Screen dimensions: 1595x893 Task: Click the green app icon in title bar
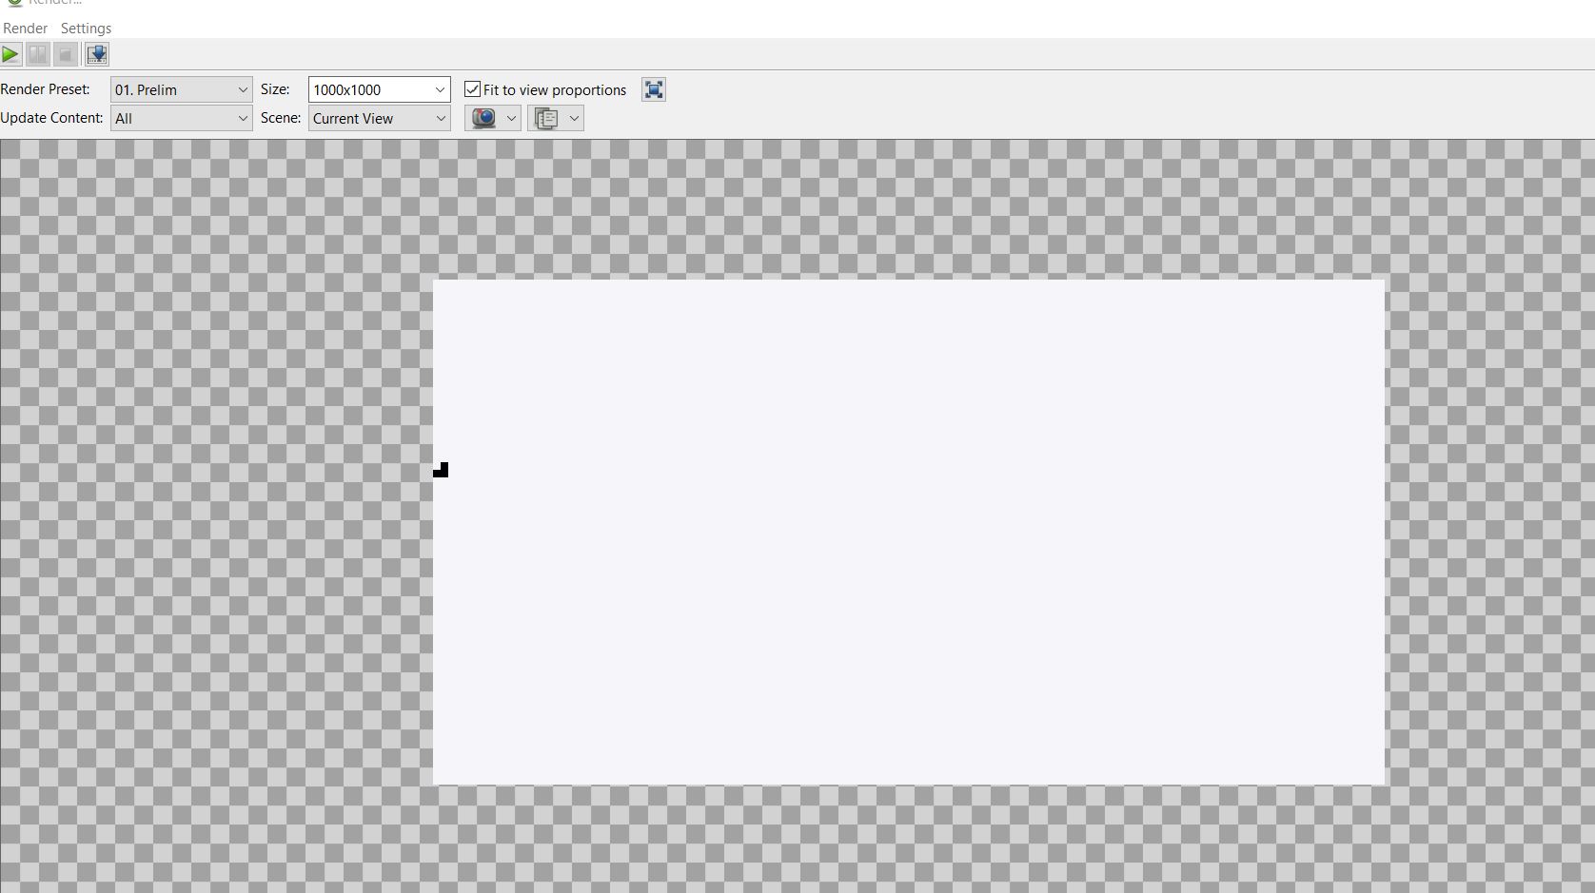[x=13, y=3]
